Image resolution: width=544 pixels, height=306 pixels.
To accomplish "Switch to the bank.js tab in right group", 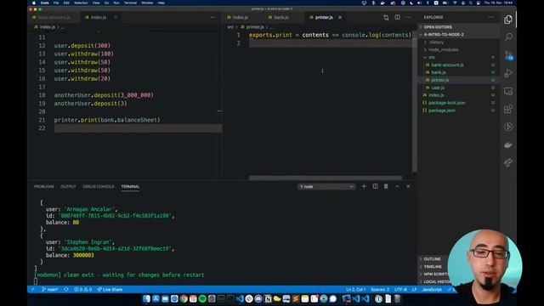I will [x=280, y=17].
